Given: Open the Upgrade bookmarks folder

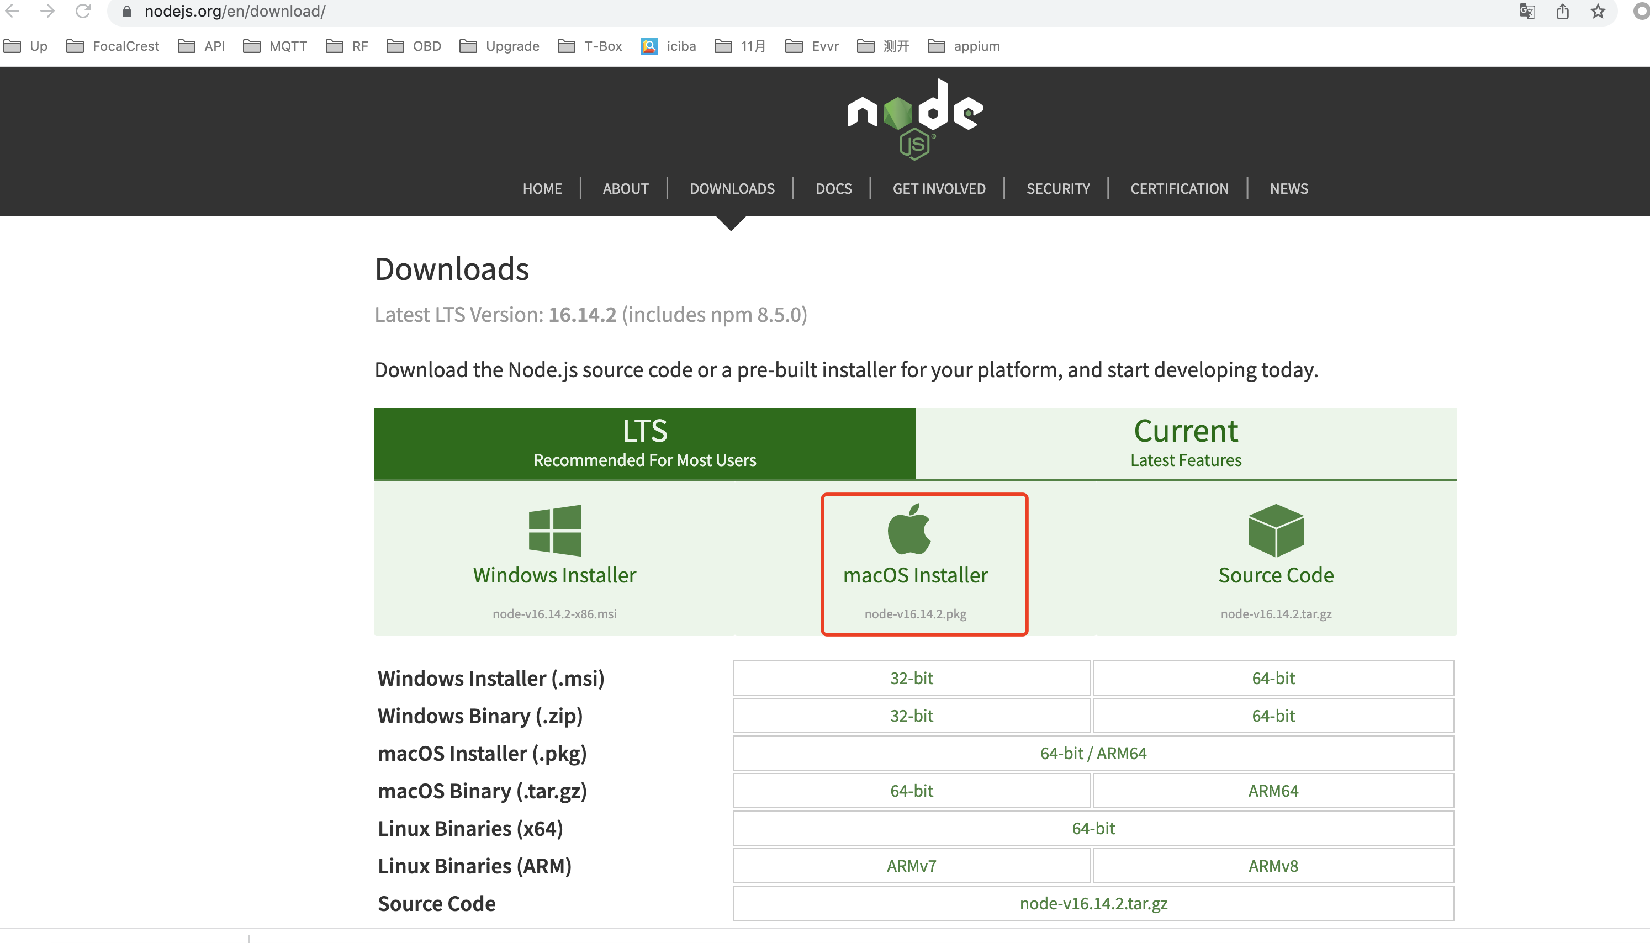Looking at the screenshot, I should [x=499, y=46].
